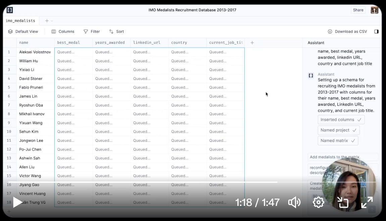Add a new column with plus icon
The width and height of the screenshot is (386, 221).
[x=252, y=43]
